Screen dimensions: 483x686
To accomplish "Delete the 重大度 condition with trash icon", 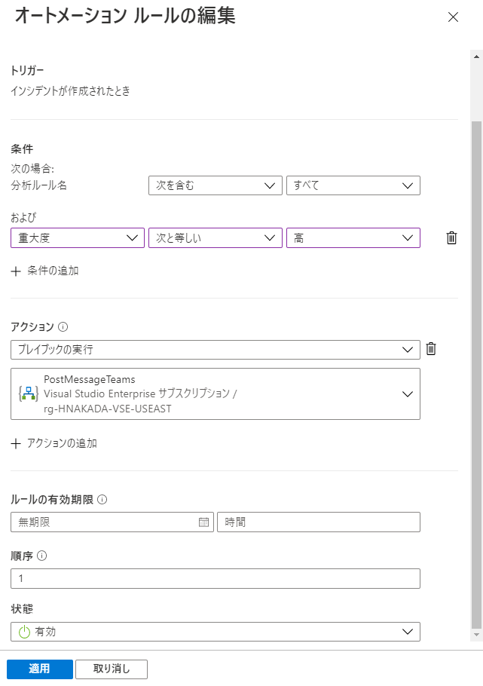I will pyautogui.click(x=451, y=238).
